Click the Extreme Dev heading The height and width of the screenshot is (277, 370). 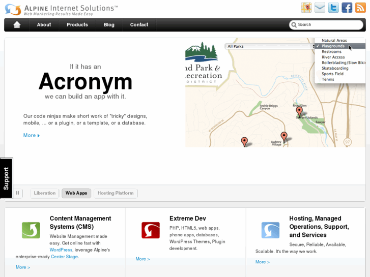(188, 219)
